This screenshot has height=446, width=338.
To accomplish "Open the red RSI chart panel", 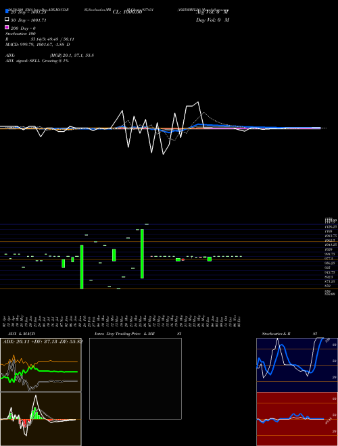I will (297, 419).
